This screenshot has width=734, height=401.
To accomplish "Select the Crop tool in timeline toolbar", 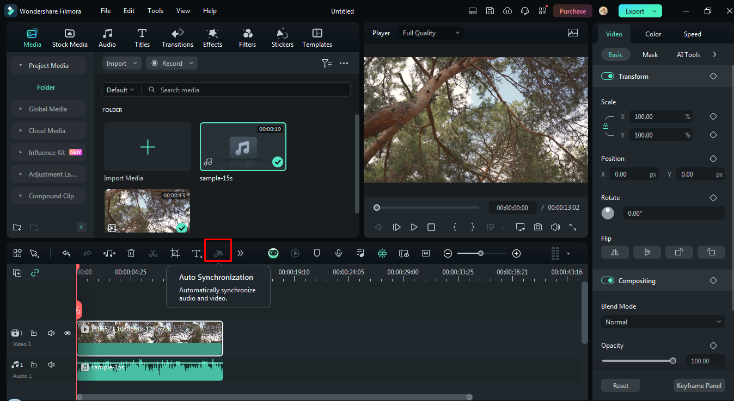I will click(175, 253).
